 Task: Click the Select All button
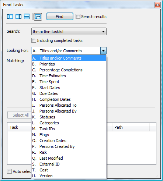(20, 115)
